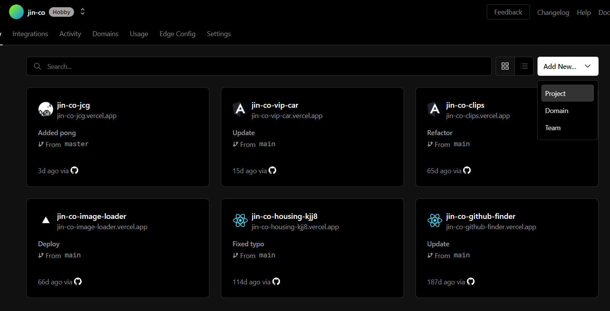Click the Refactor commit message
Viewport: 610px width, 311px height.
439,133
